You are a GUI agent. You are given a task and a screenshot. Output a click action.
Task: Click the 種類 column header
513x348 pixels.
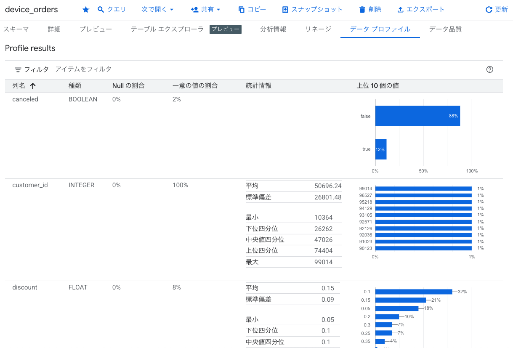(75, 86)
